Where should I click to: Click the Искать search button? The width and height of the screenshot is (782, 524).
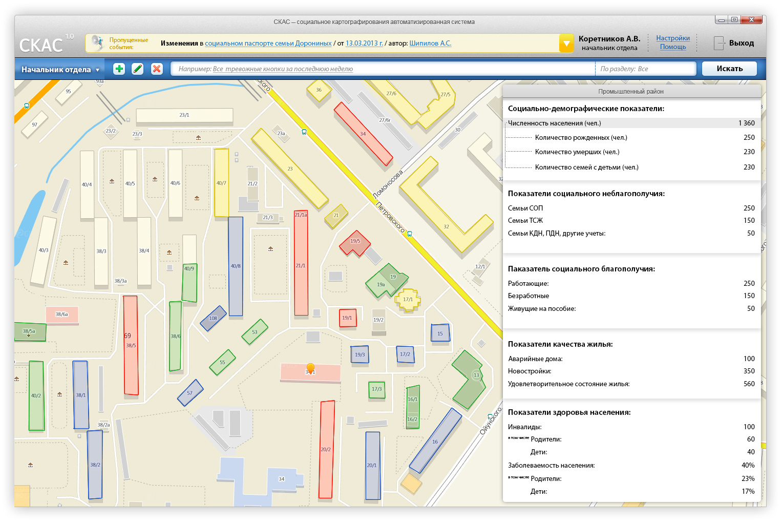729,69
